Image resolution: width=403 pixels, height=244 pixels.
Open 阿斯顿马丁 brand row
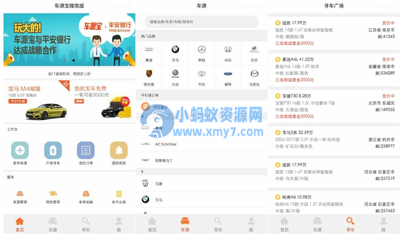click(x=202, y=161)
